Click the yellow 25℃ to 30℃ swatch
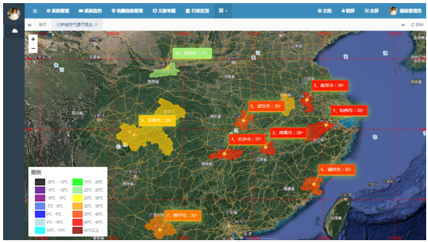428x242 pixels. tap(78, 198)
